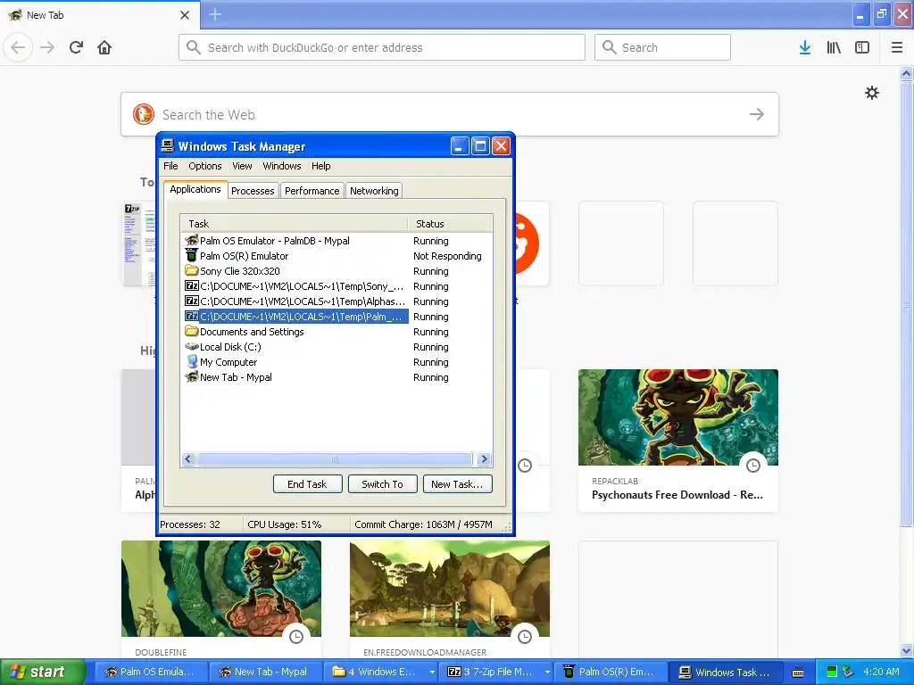This screenshot has width=914, height=685.
Task: Click the green CPU usage tray icon
Action: click(832, 672)
